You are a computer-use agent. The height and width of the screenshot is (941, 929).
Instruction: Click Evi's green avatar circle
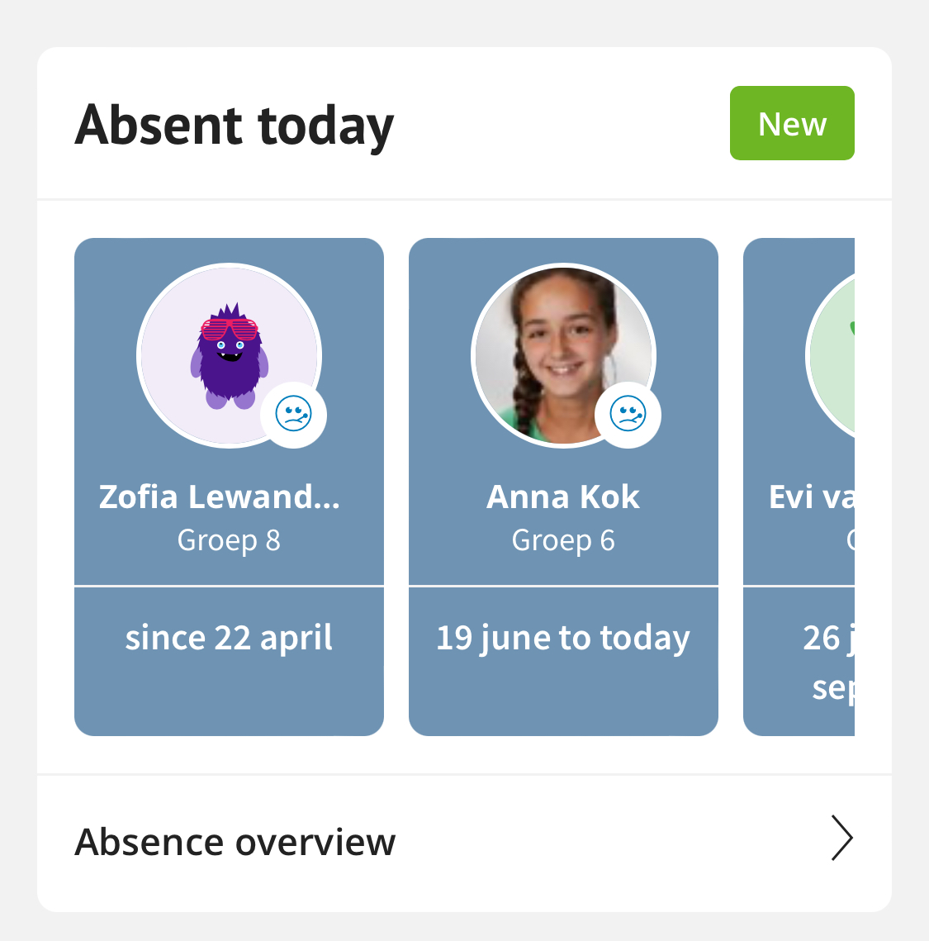pos(831,356)
